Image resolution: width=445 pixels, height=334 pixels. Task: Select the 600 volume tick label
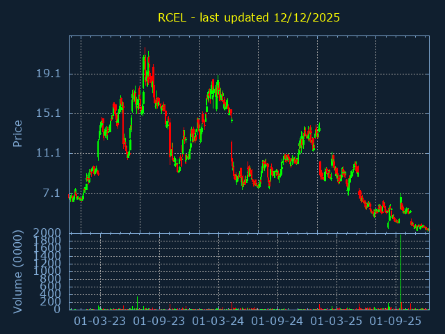tap(52, 286)
